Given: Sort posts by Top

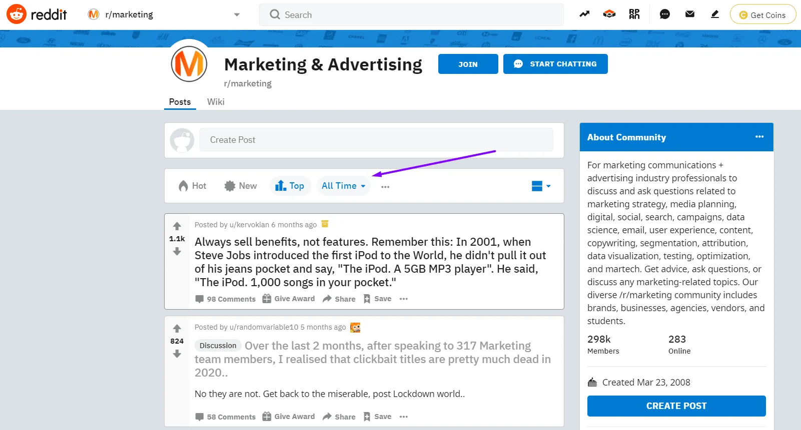Looking at the screenshot, I should tap(290, 186).
